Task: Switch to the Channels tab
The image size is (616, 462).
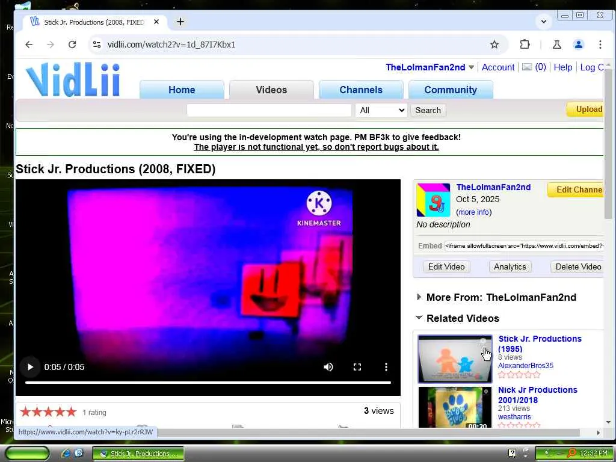Action: coord(361,90)
